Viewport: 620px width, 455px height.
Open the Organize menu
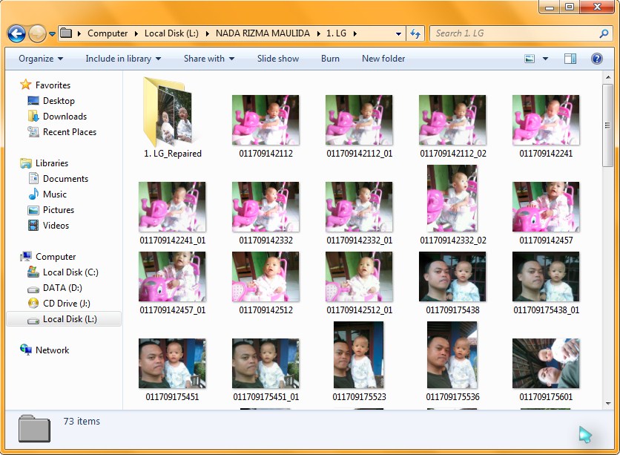click(41, 59)
